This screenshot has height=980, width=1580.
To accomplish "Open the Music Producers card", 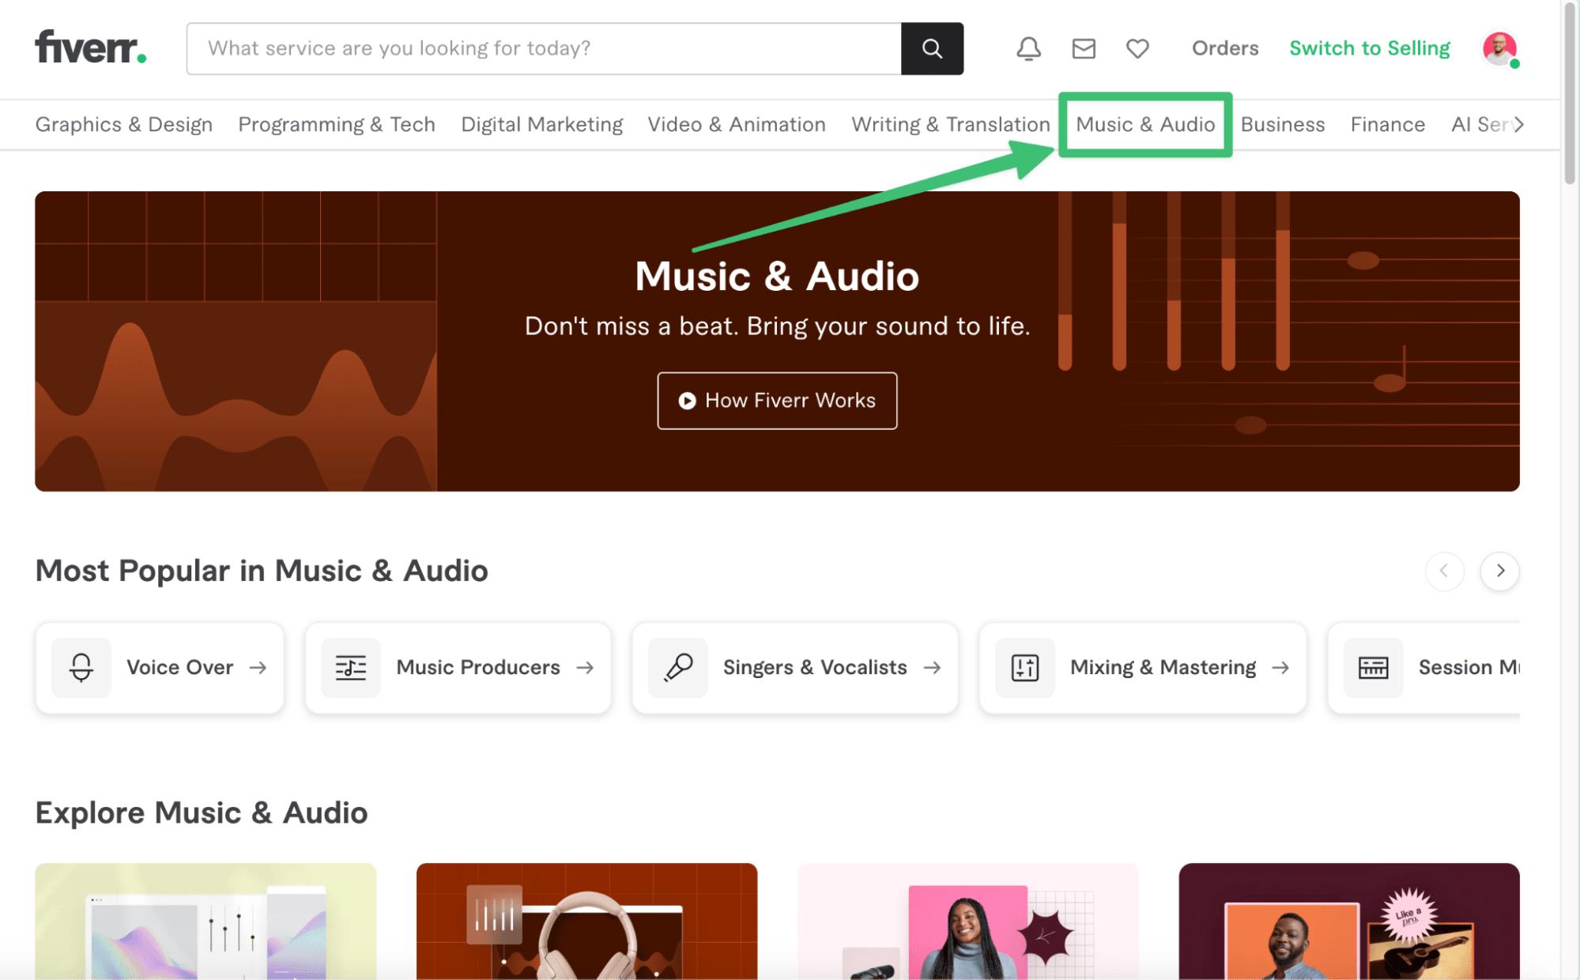I will pyautogui.click(x=458, y=668).
